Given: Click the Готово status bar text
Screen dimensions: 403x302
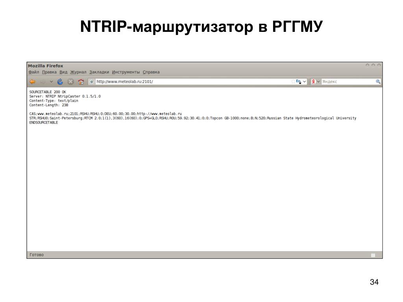Looking at the screenshot, I should [x=37, y=255].
